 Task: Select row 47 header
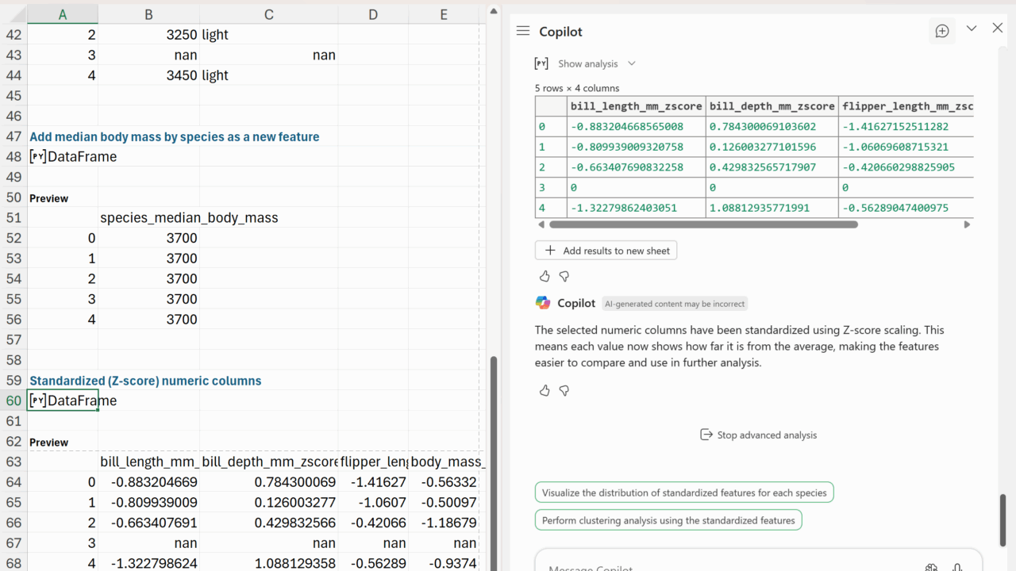pyautogui.click(x=13, y=136)
